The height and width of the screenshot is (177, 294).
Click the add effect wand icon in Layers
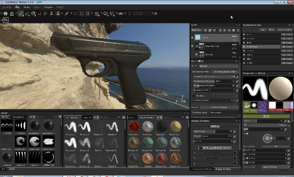206,30
